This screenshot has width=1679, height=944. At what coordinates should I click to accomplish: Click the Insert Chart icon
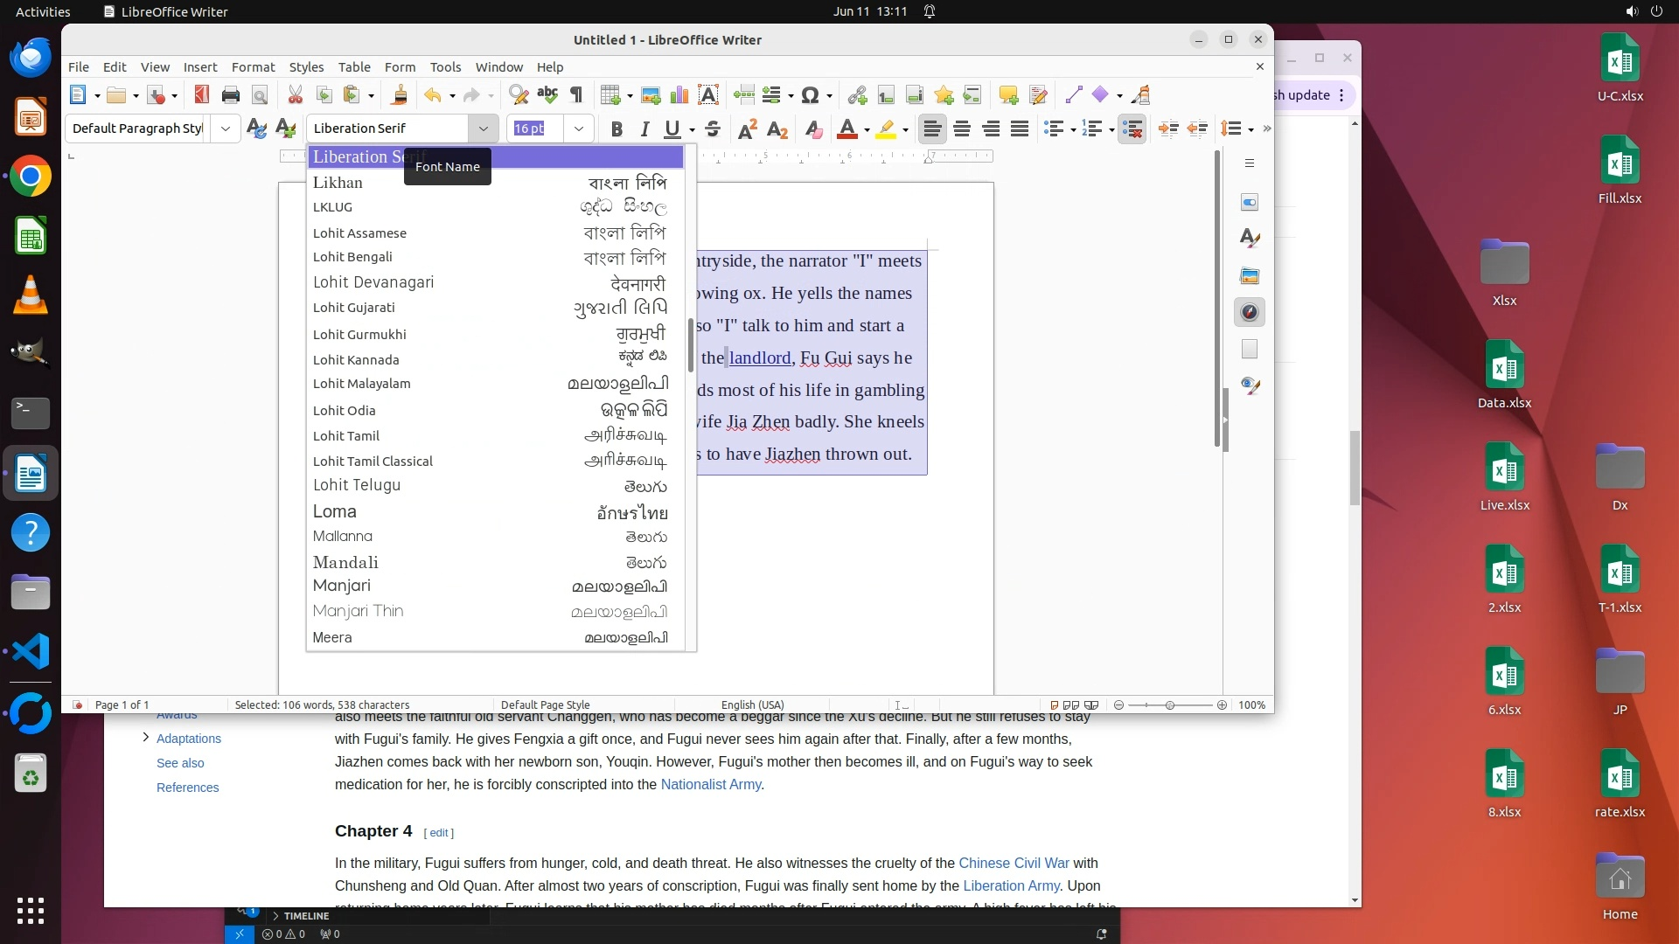[x=679, y=95]
